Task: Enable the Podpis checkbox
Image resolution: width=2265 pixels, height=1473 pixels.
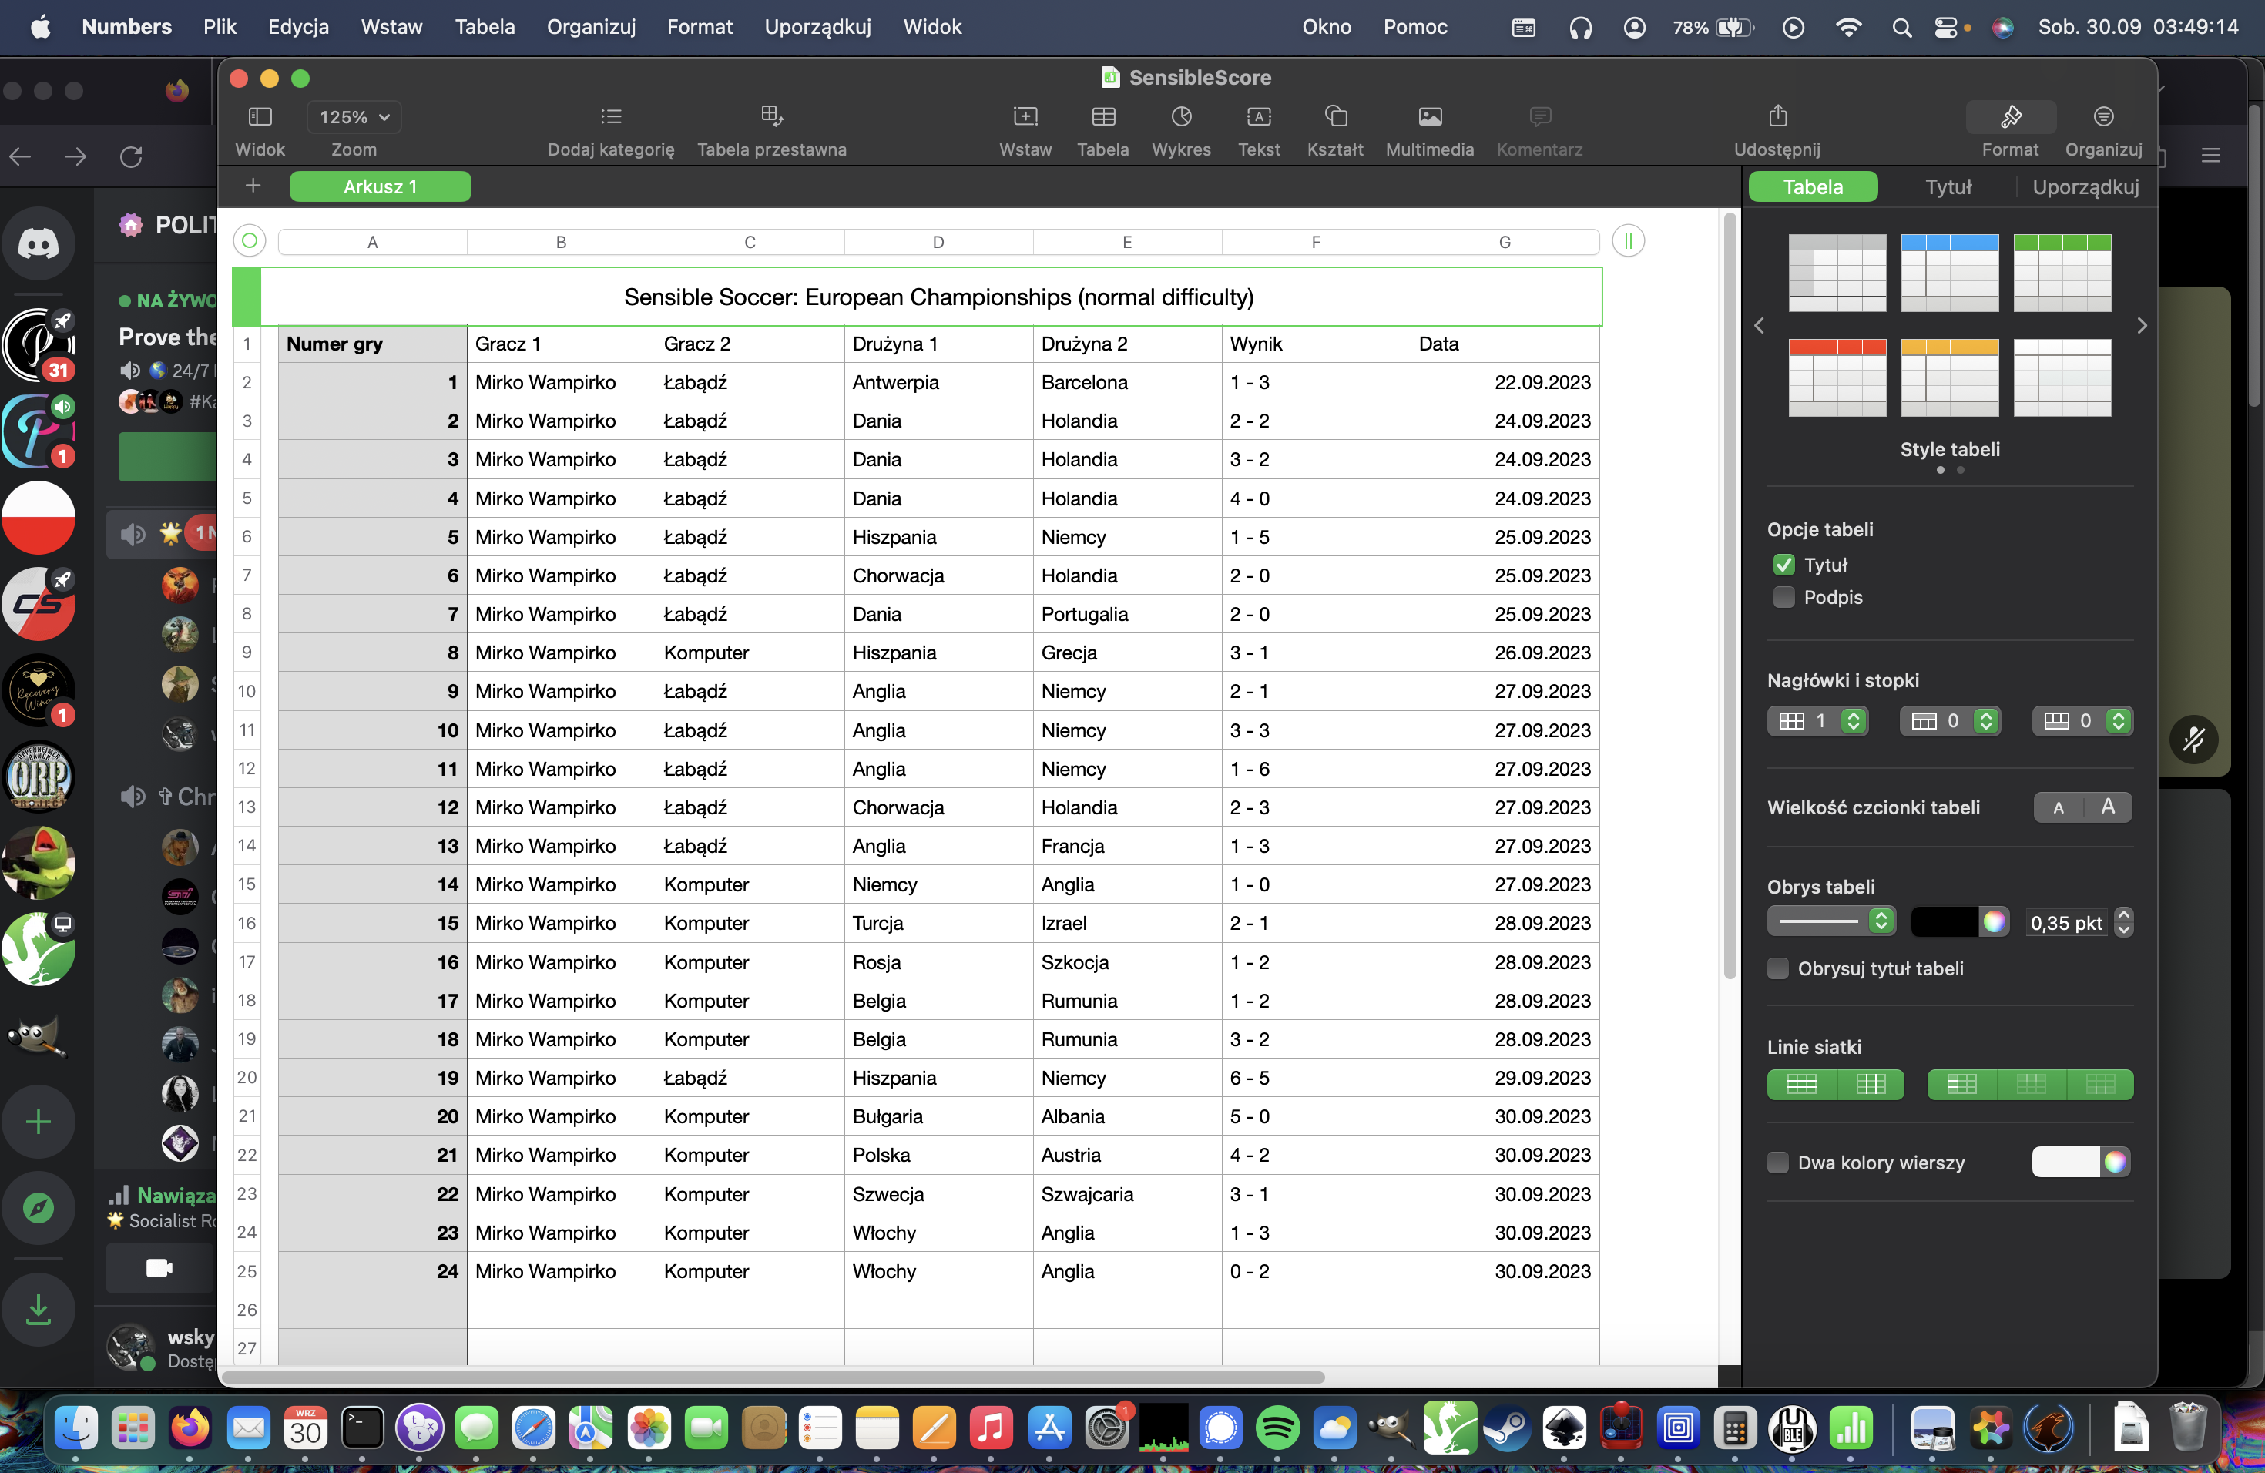Action: [x=1783, y=598]
